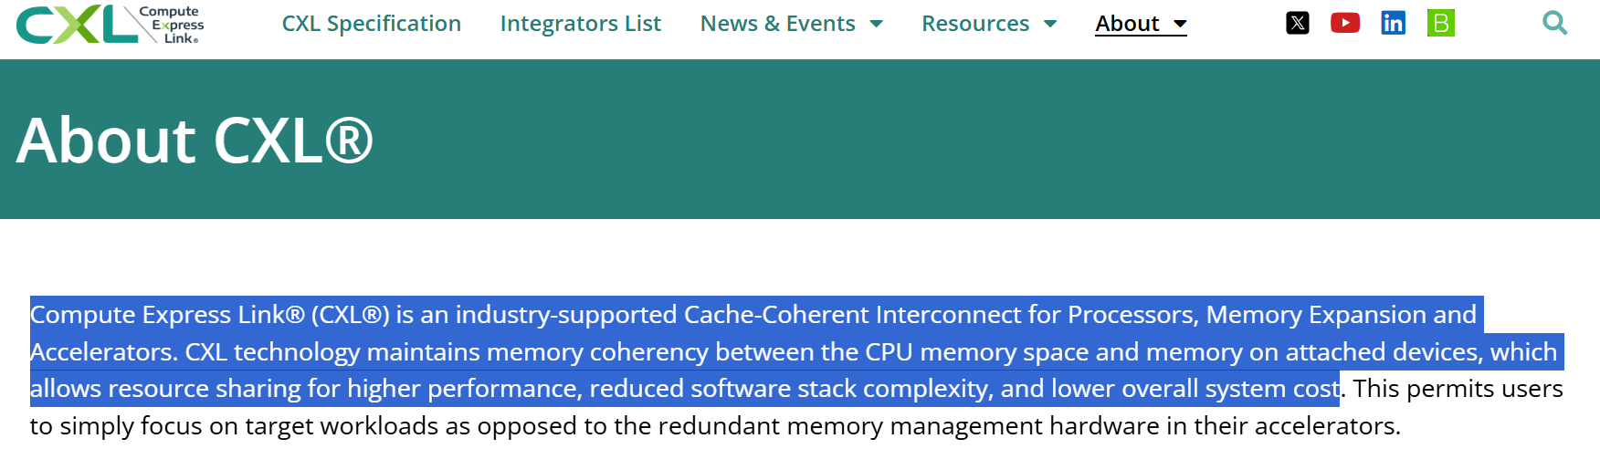The height and width of the screenshot is (449, 1600).
Task: Click the "About CXL®" page heading
Action: (x=195, y=141)
